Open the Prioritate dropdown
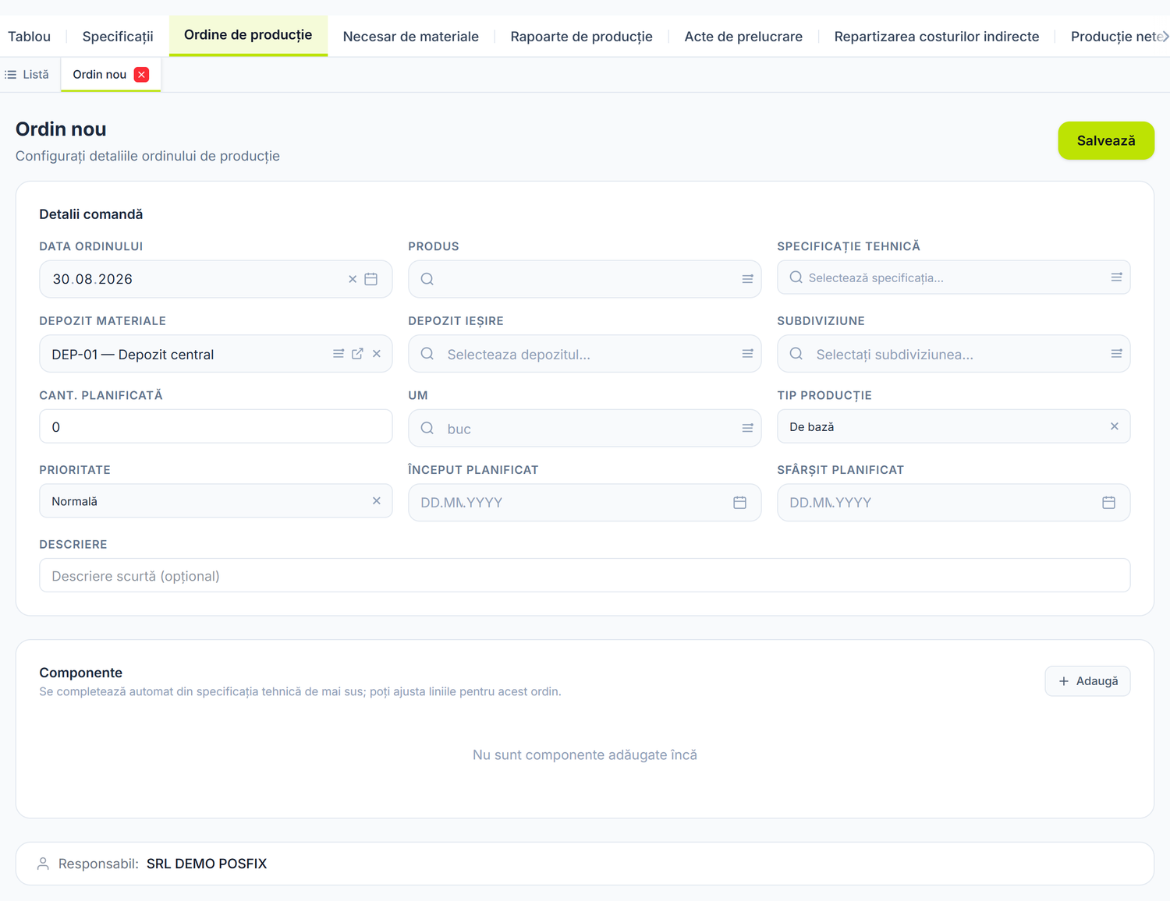Image resolution: width=1170 pixels, height=901 pixels. 216,501
